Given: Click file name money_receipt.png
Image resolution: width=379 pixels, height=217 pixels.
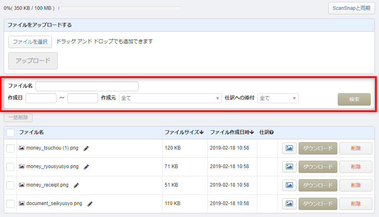Looking at the screenshot, I should 47,185.
